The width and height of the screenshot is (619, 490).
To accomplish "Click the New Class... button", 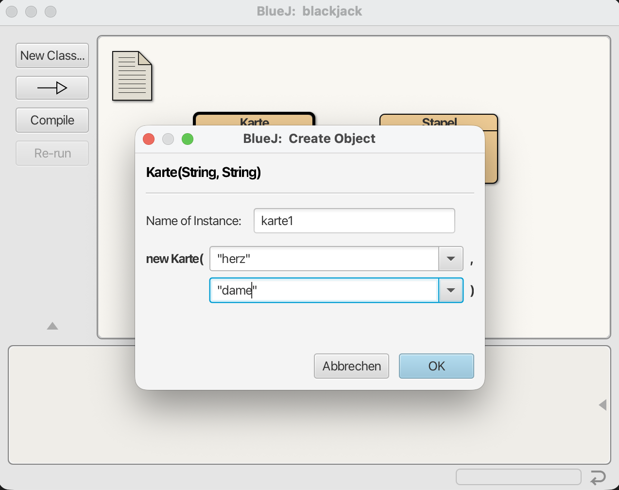I will (52, 55).
